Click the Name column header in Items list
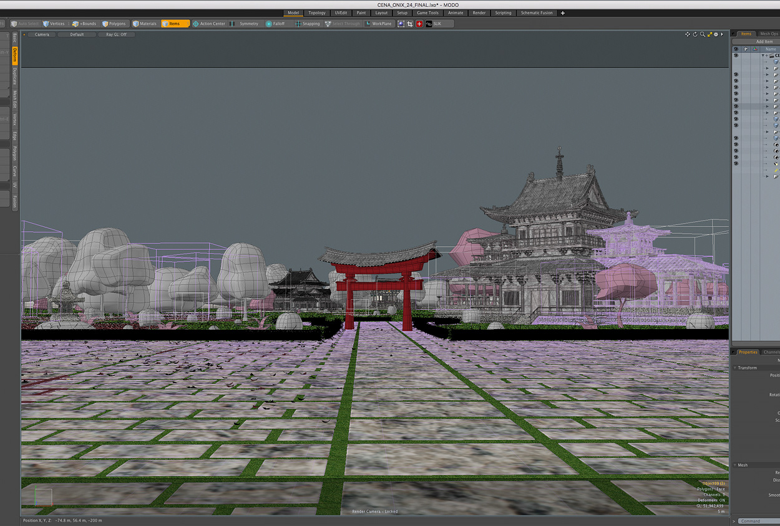The height and width of the screenshot is (526, 780). coord(771,49)
